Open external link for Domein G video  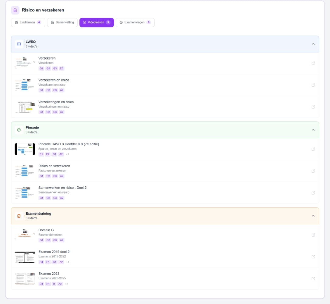pos(313,235)
